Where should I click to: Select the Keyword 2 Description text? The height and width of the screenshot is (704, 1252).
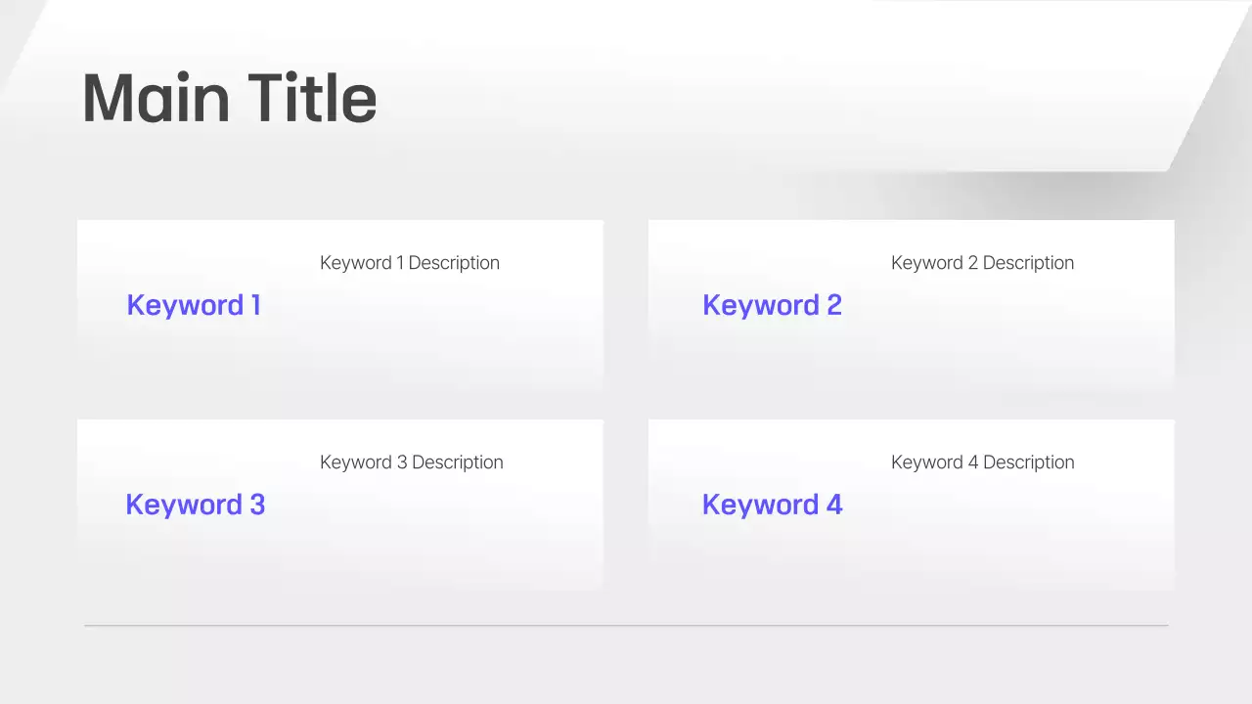point(982,263)
